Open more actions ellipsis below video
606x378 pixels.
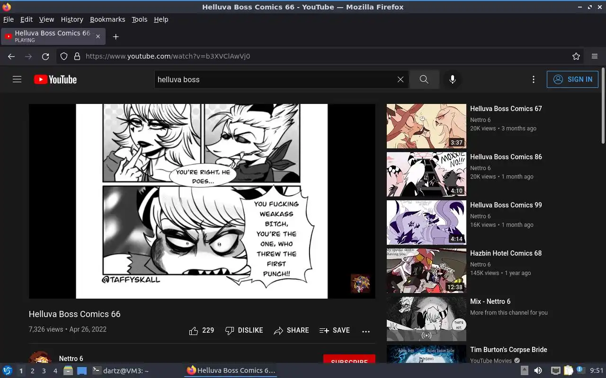click(366, 331)
